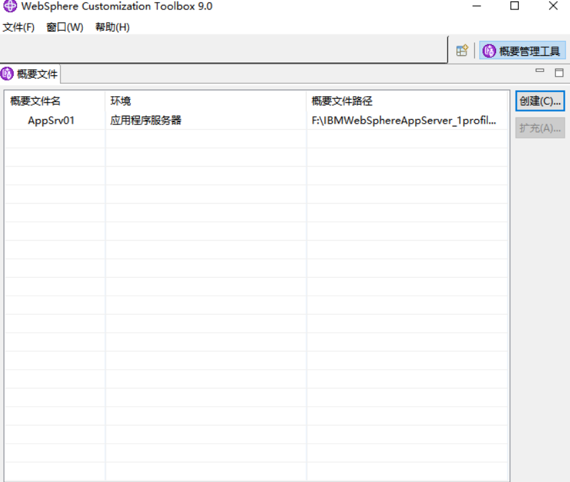Sort by 环境 column header

click(206, 101)
